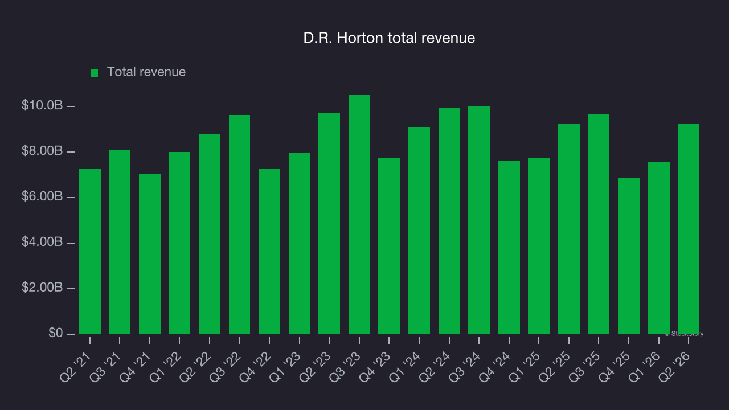Screen dimensions: 729x410
Task: Select the Q4 '22 revenue bar
Action: [x=269, y=252]
